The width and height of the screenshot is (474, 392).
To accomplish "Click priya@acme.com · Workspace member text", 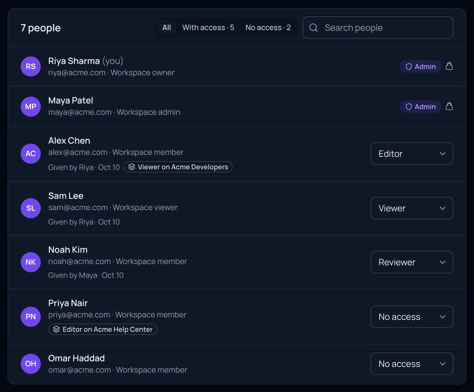I will click(x=117, y=315).
